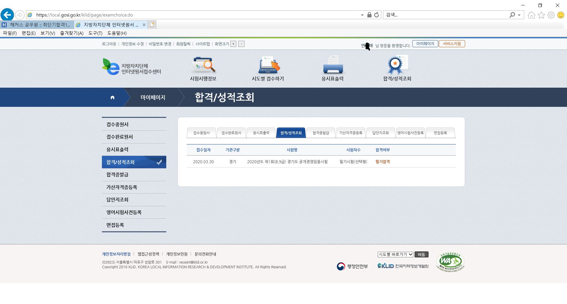Go back with the browser back arrow
567x304 pixels.
pyautogui.click(x=7, y=15)
